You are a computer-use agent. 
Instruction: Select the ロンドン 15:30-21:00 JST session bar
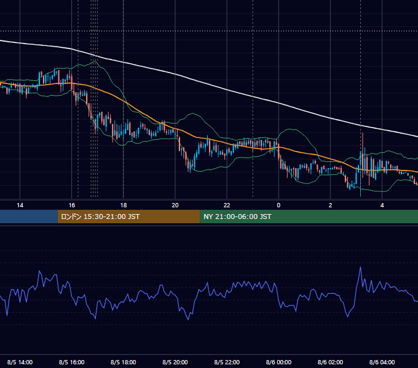(128, 217)
